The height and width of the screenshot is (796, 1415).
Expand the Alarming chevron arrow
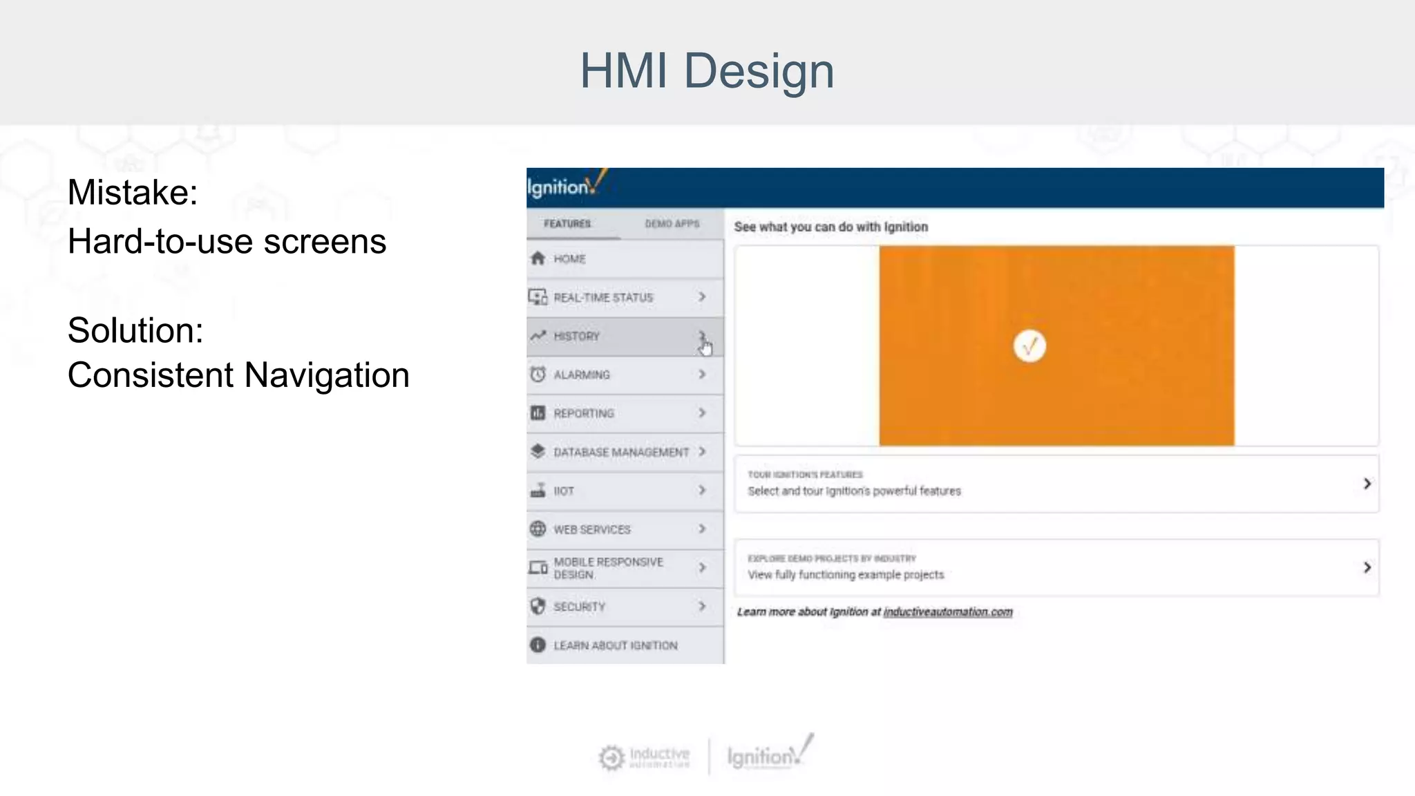coord(702,375)
